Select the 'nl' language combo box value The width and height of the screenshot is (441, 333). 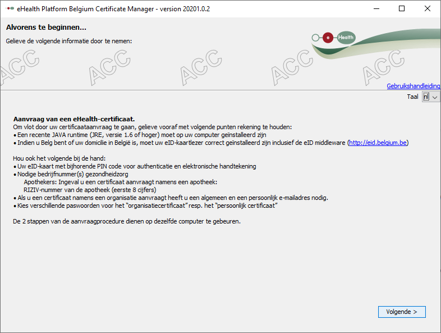(x=426, y=97)
